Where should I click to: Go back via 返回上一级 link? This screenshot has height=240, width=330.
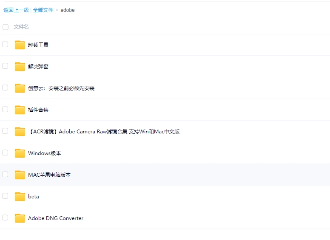pos(16,10)
